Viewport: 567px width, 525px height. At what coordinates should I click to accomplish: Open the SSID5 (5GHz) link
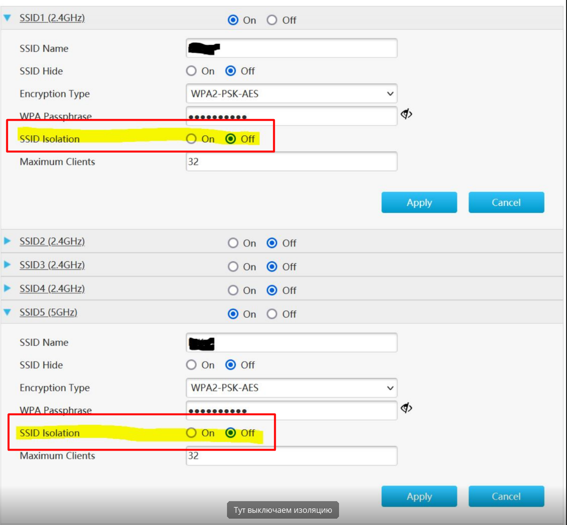48,312
